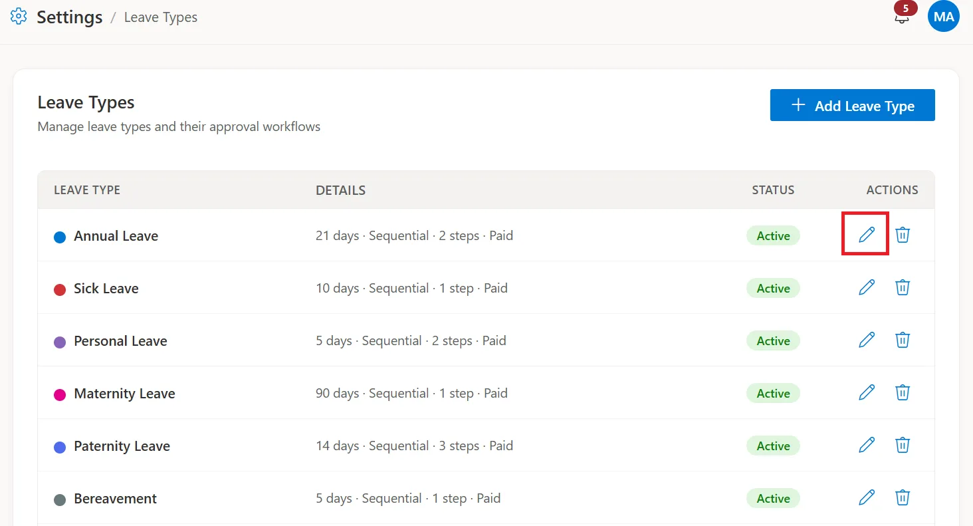Click the Leave Types breadcrumb
Screen dimensions: 973x526
click(x=161, y=17)
